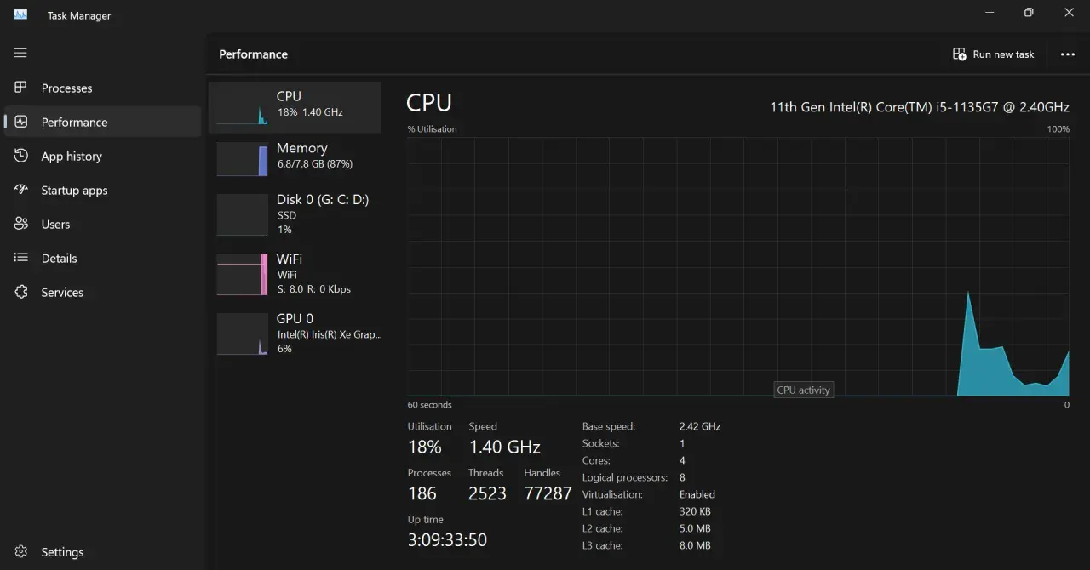Open Settings label at sidebar bottom
The image size is (1090, 570).
click(62, 552)
